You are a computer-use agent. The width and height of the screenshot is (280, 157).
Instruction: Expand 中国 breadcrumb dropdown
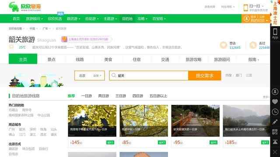click(x=34, y=28)
